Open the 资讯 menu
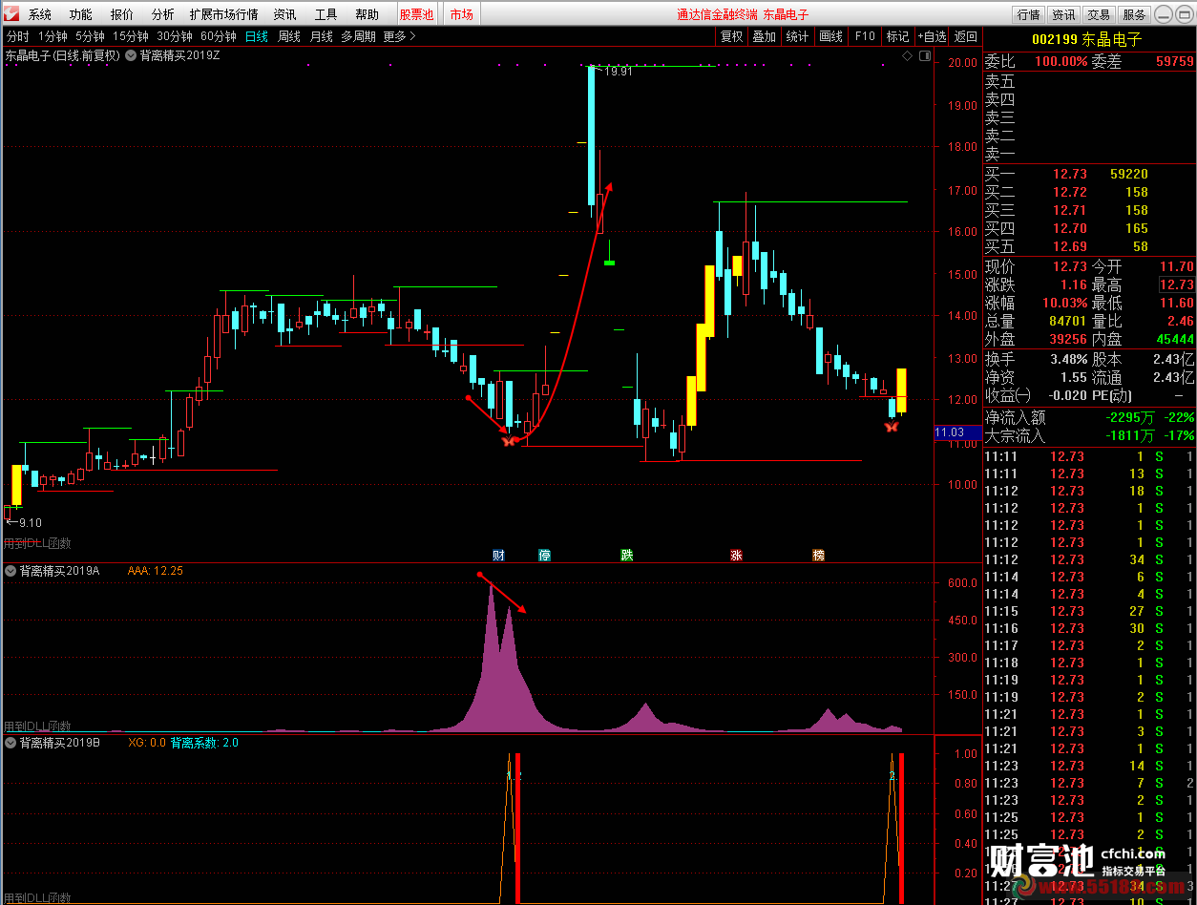 [x=284, y=14]
